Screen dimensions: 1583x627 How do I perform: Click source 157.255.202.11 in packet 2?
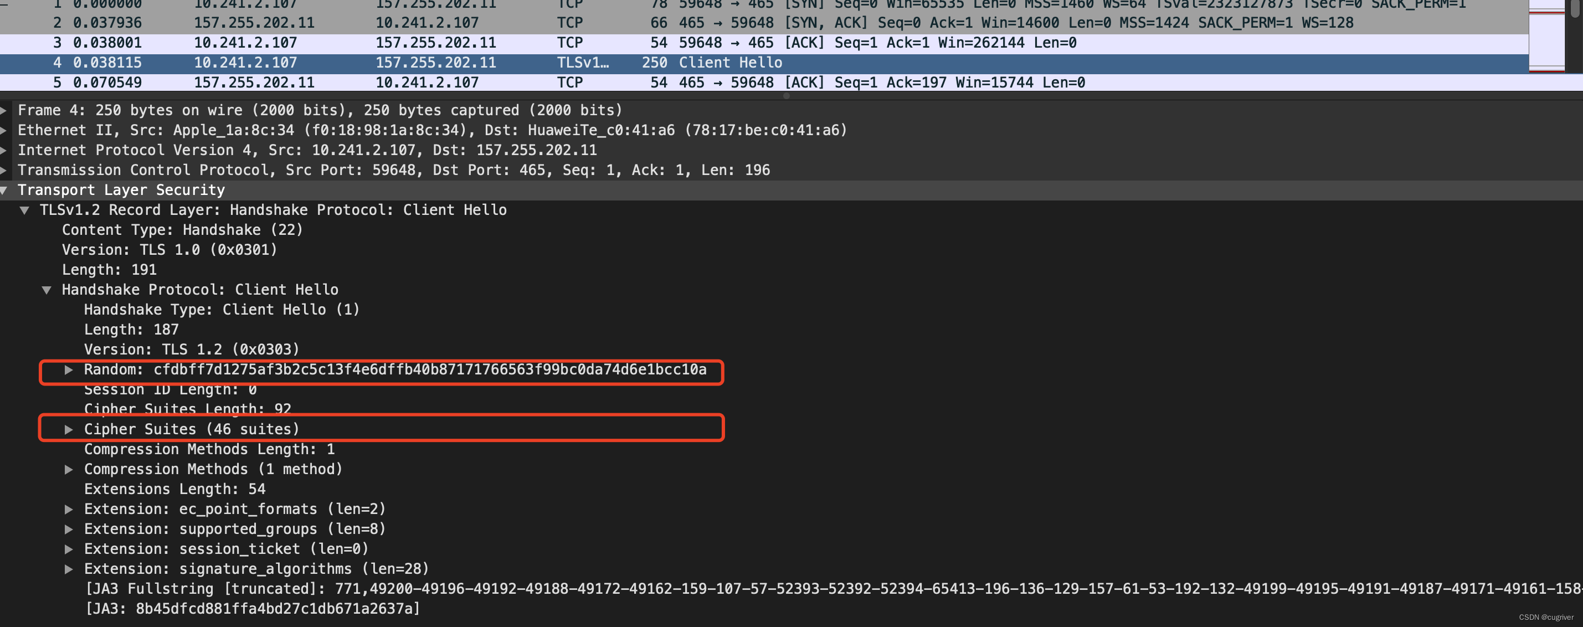coord(254,23)
